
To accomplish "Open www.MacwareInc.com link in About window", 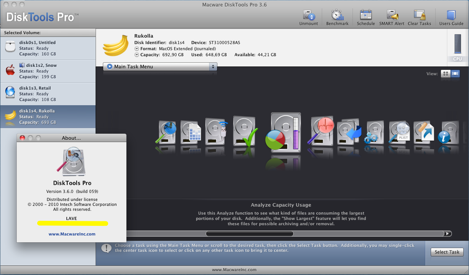I will pos(72,234).
